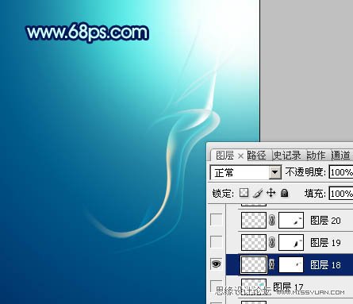Open the 正常 blend mode dropdown
Screen dimensions: 353x304
pyautogui.click(x=274, y=173)
